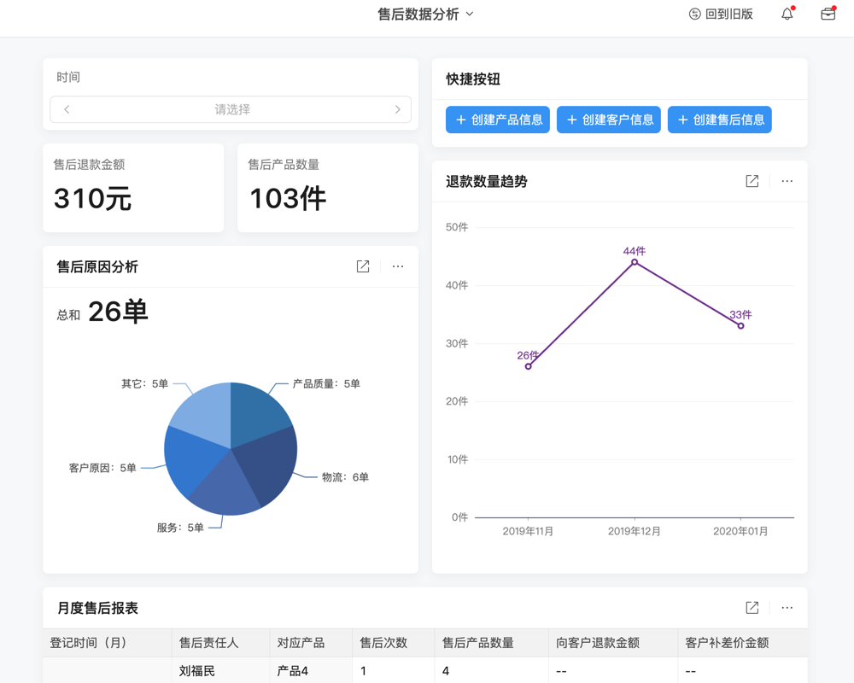This screenshot has height=683, width=854.
Task: Expand 退款数量趋势 chart to fullscreen
Action: pos(752,181)
